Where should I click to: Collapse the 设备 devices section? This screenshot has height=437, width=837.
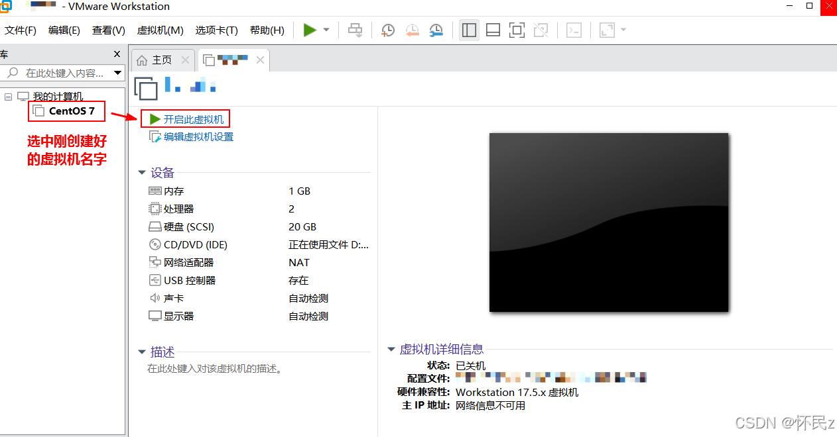pos(141,173)
